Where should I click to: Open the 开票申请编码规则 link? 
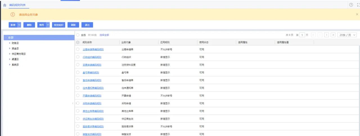[92, 96]
